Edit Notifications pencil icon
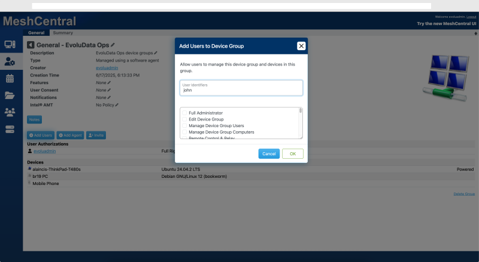Image resolution: width=479 pixels, height=262 pixels. pos(109,97)
